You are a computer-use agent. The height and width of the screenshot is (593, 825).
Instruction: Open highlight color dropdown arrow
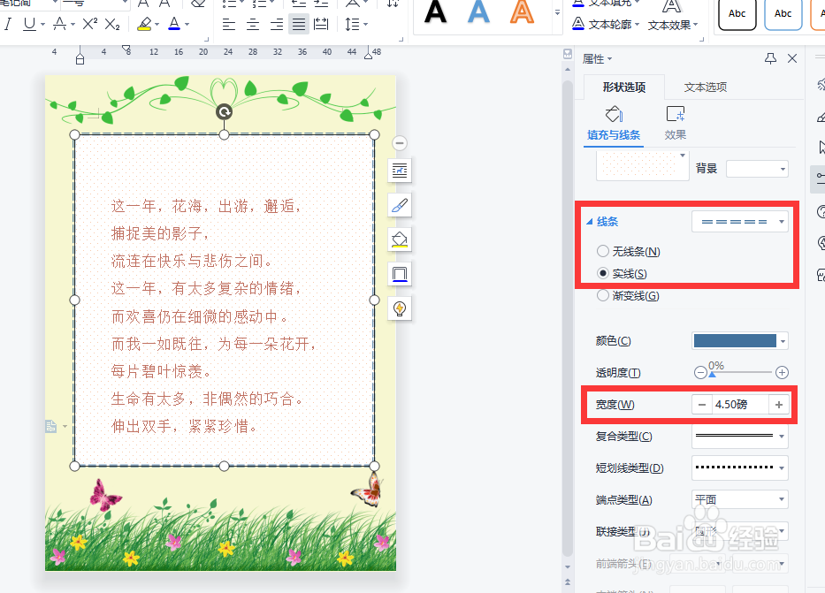157,24
